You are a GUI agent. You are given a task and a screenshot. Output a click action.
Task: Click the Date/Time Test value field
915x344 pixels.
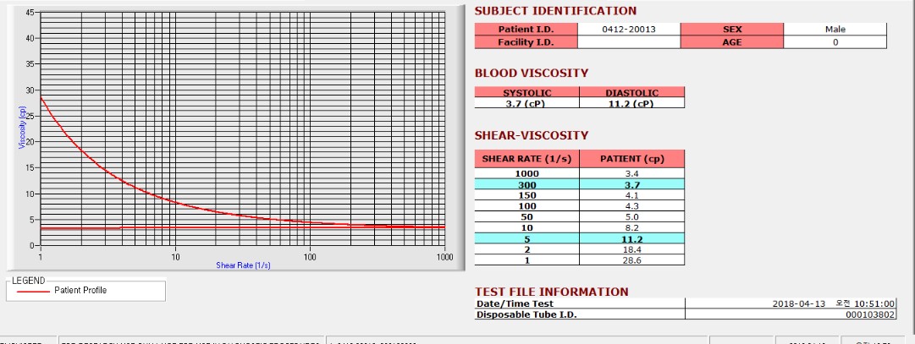[791, 303]
